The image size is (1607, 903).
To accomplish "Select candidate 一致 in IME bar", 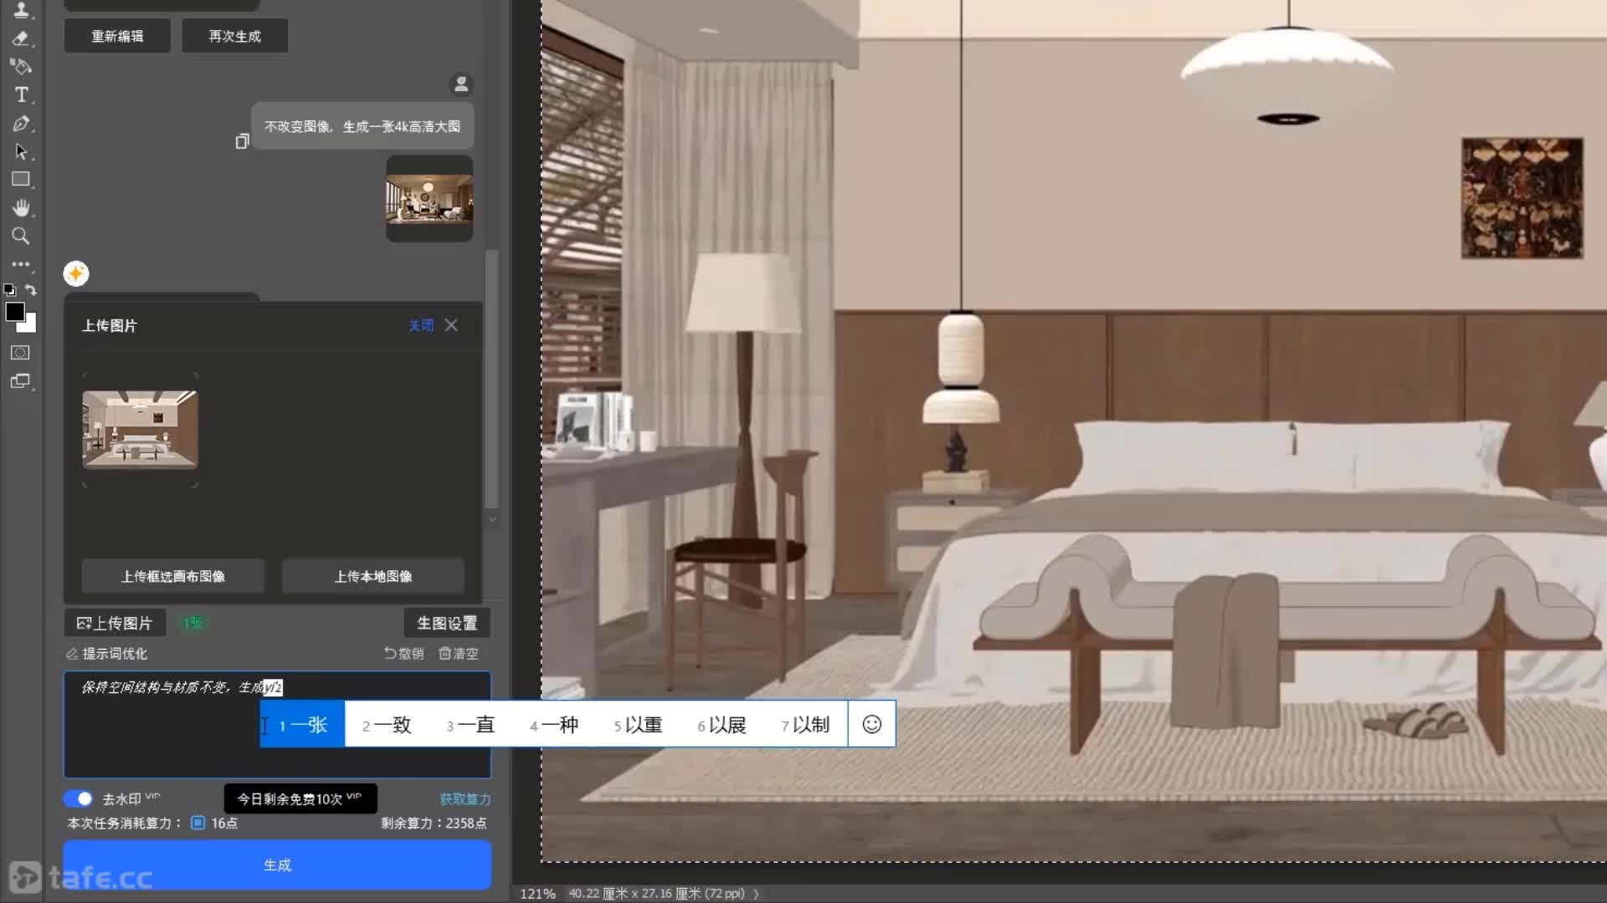I will point(387,725).
